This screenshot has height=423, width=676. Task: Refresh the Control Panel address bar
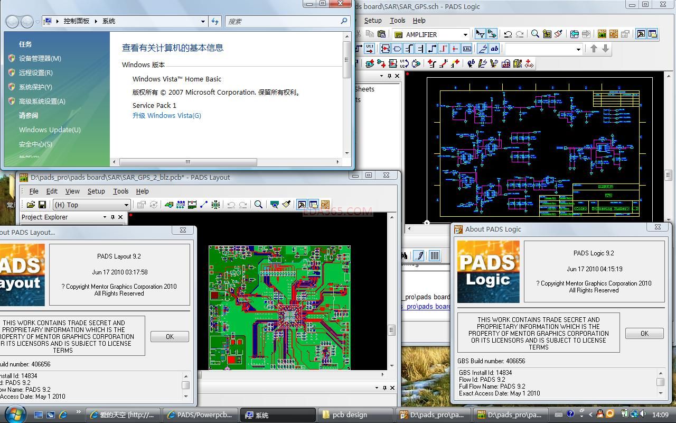click(x=215, y=21)
